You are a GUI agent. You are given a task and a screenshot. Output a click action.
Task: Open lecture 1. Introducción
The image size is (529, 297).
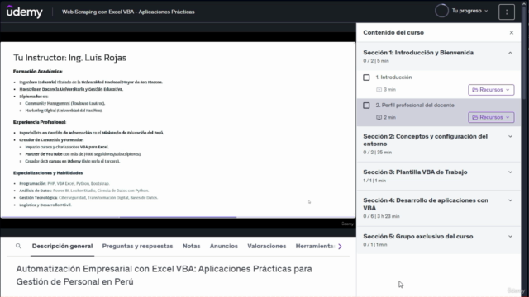coord(393,78)
